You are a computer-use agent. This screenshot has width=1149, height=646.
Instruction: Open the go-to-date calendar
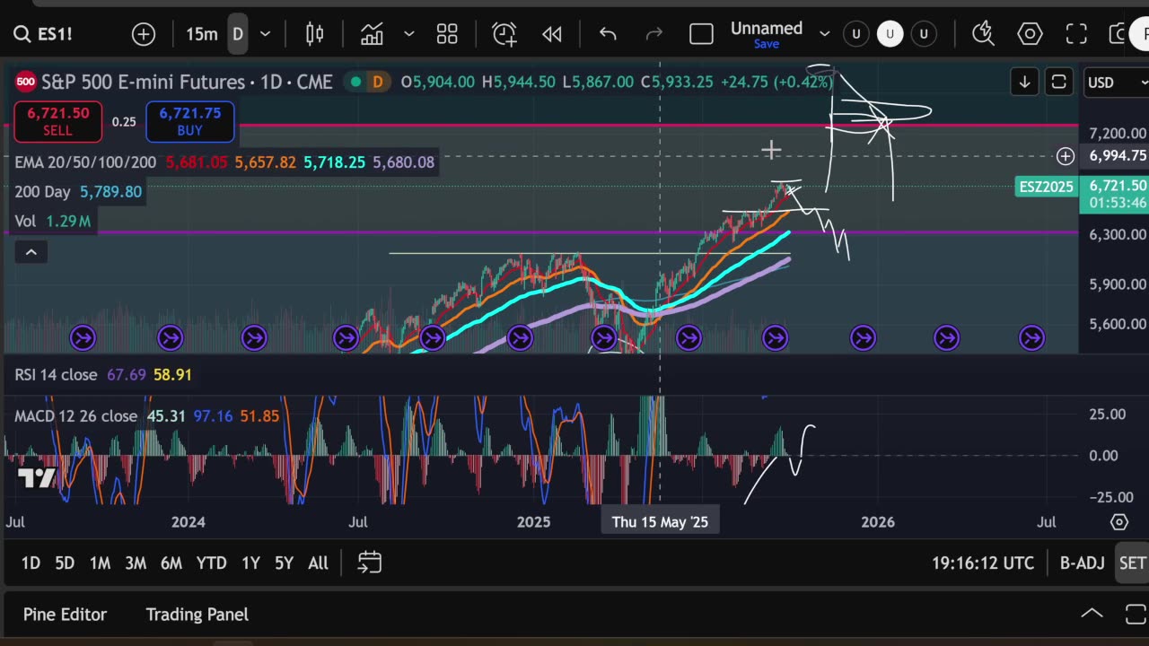pos(369,563)
